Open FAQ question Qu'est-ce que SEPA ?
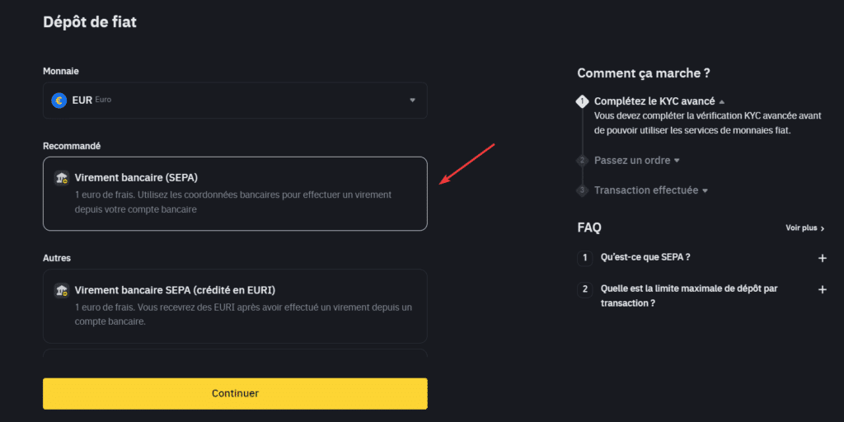Screen dimensions: 844x422 645,257
